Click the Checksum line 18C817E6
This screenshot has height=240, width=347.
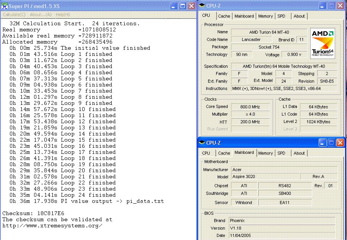point(33,214)
